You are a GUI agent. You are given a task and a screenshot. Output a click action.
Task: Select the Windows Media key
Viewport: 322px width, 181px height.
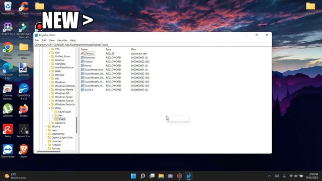(x=64, y=89)
